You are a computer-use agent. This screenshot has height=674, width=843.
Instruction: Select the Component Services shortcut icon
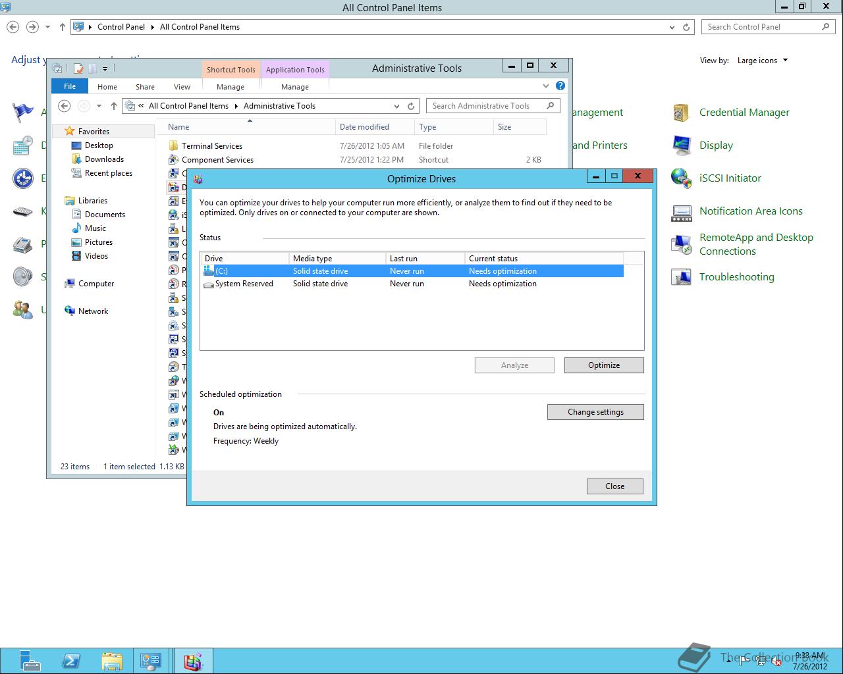173,160
